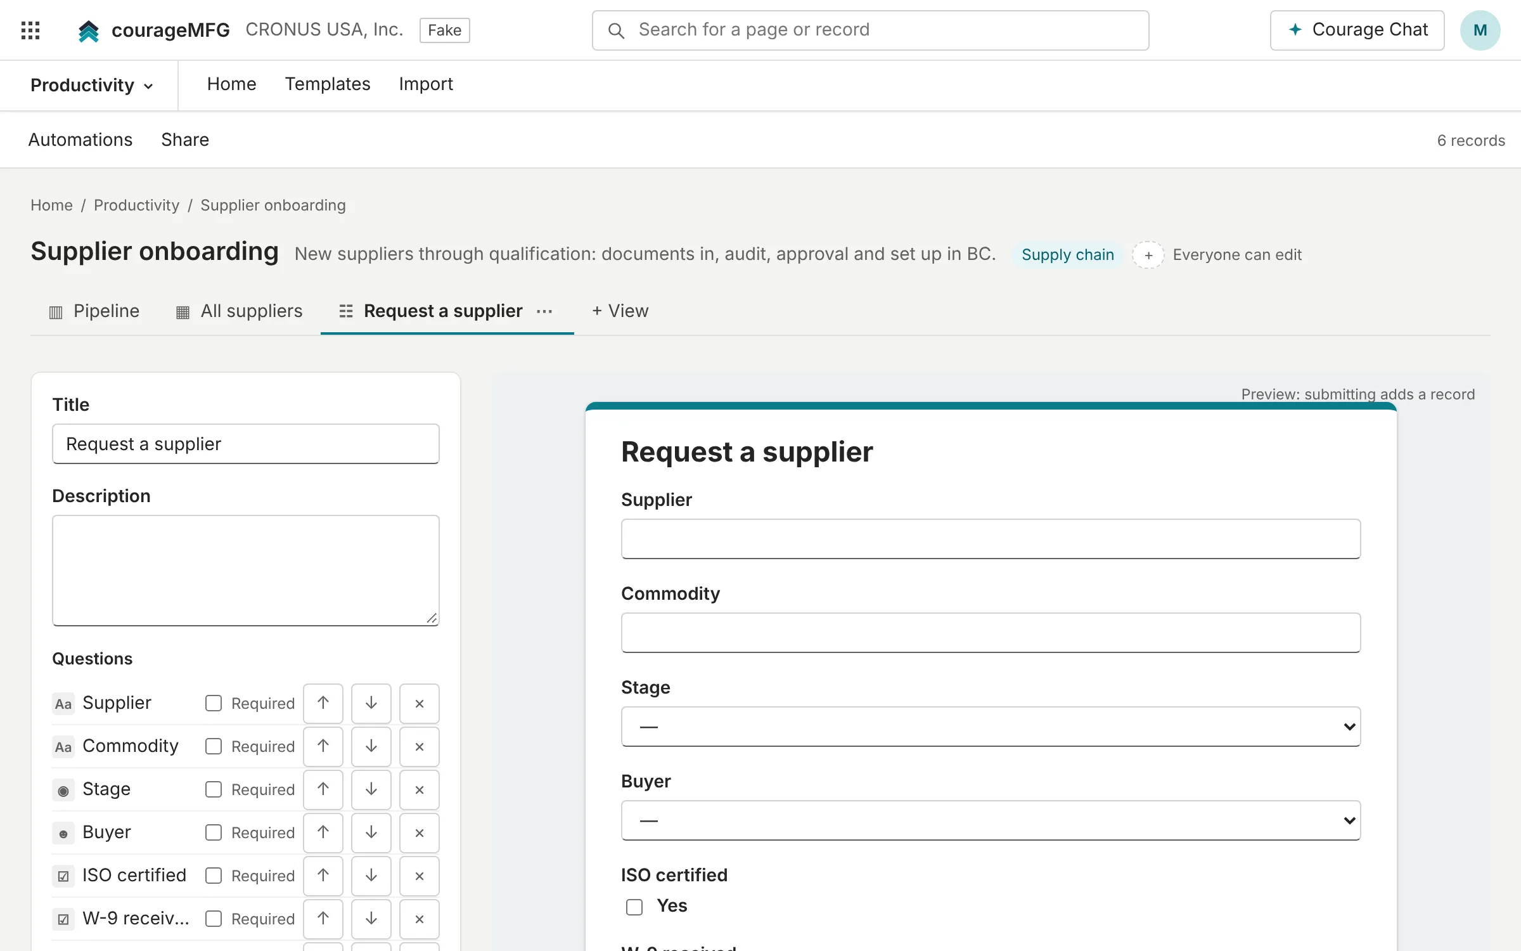Switch to the All suppliers tab
Viewport: 1521px width, 951px height.
tap(240, 311)
